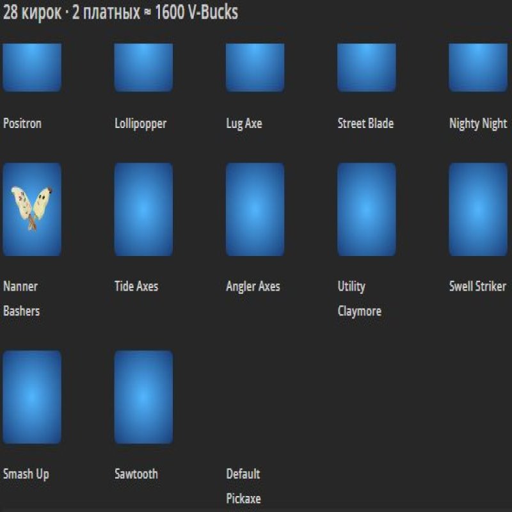Click the Swell Striker name link

click(477, 287)
